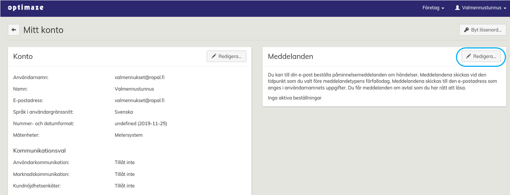Go back using the left arrow button

coord(14,30)
